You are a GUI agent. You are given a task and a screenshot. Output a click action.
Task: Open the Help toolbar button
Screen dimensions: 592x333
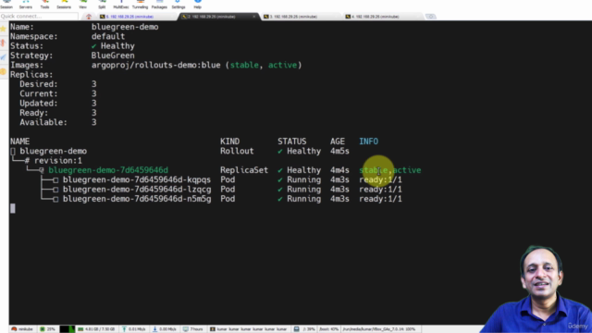(197, 5)
